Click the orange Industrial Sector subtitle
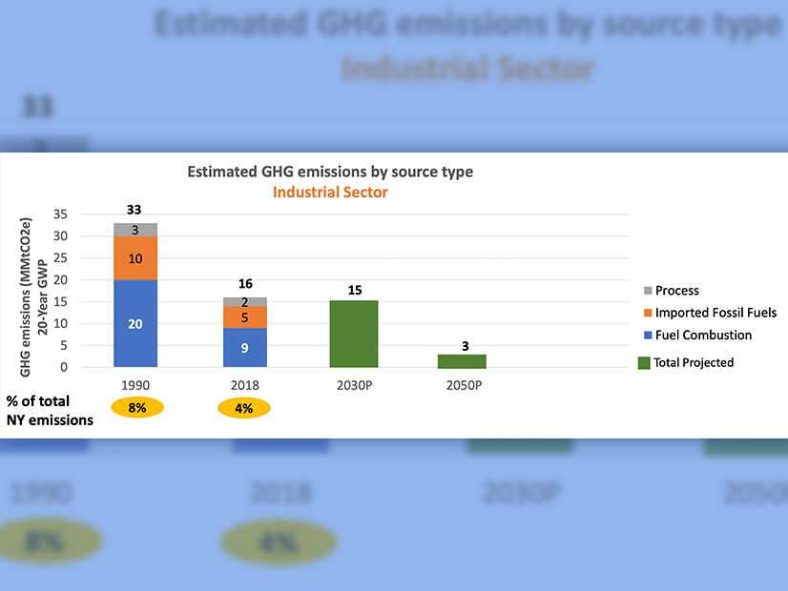Image resolution: width=788 pixels, height=591 pixels. (328, 193)
